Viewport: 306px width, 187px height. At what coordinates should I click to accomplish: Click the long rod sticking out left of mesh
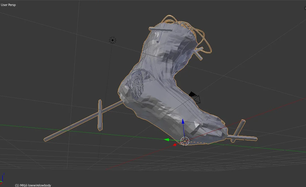pos(84,121)
